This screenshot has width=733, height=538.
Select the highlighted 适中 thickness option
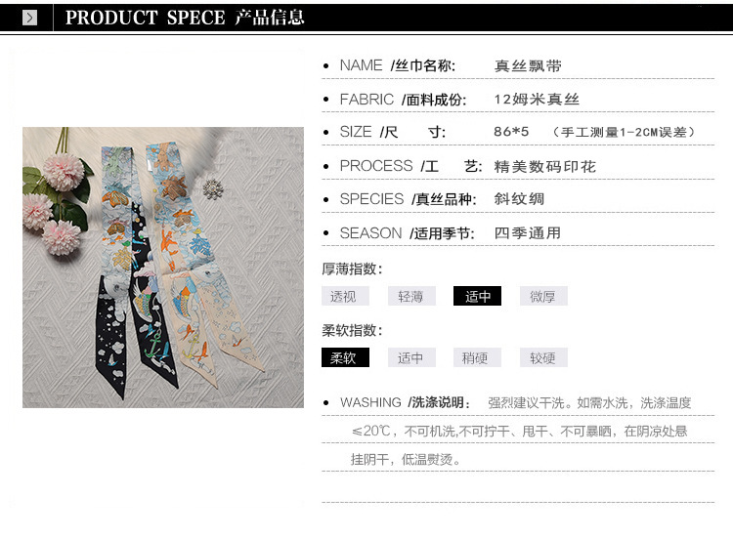pos(477,296)
